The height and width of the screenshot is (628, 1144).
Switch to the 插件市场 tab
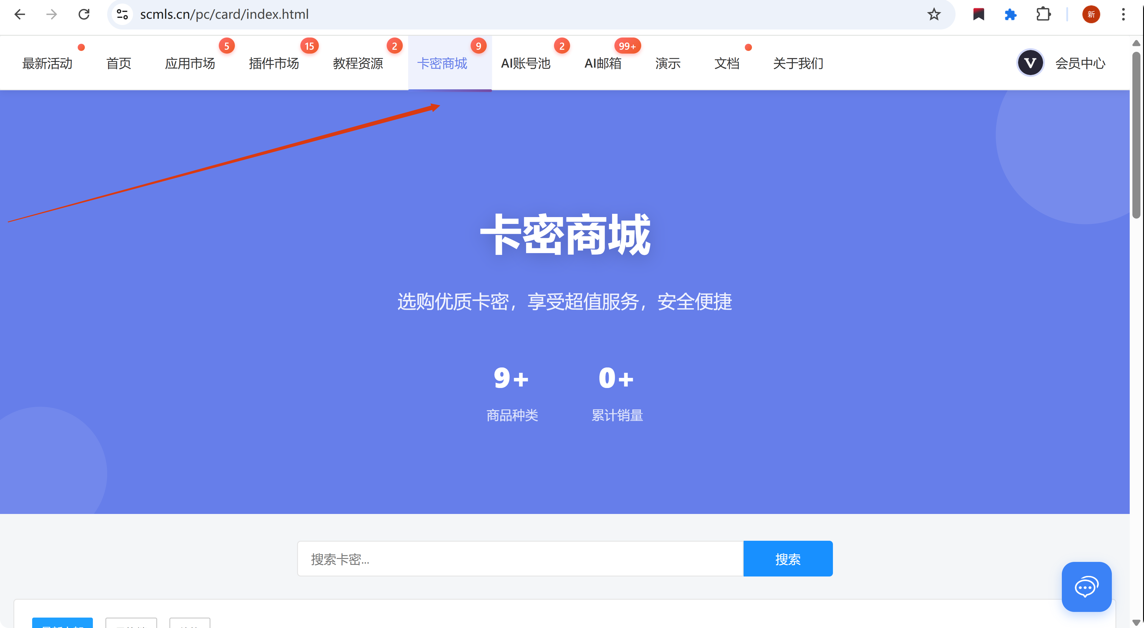(274, 63)
